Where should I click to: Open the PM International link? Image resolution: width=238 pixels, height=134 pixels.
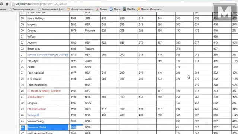click(x=36, y=109)
